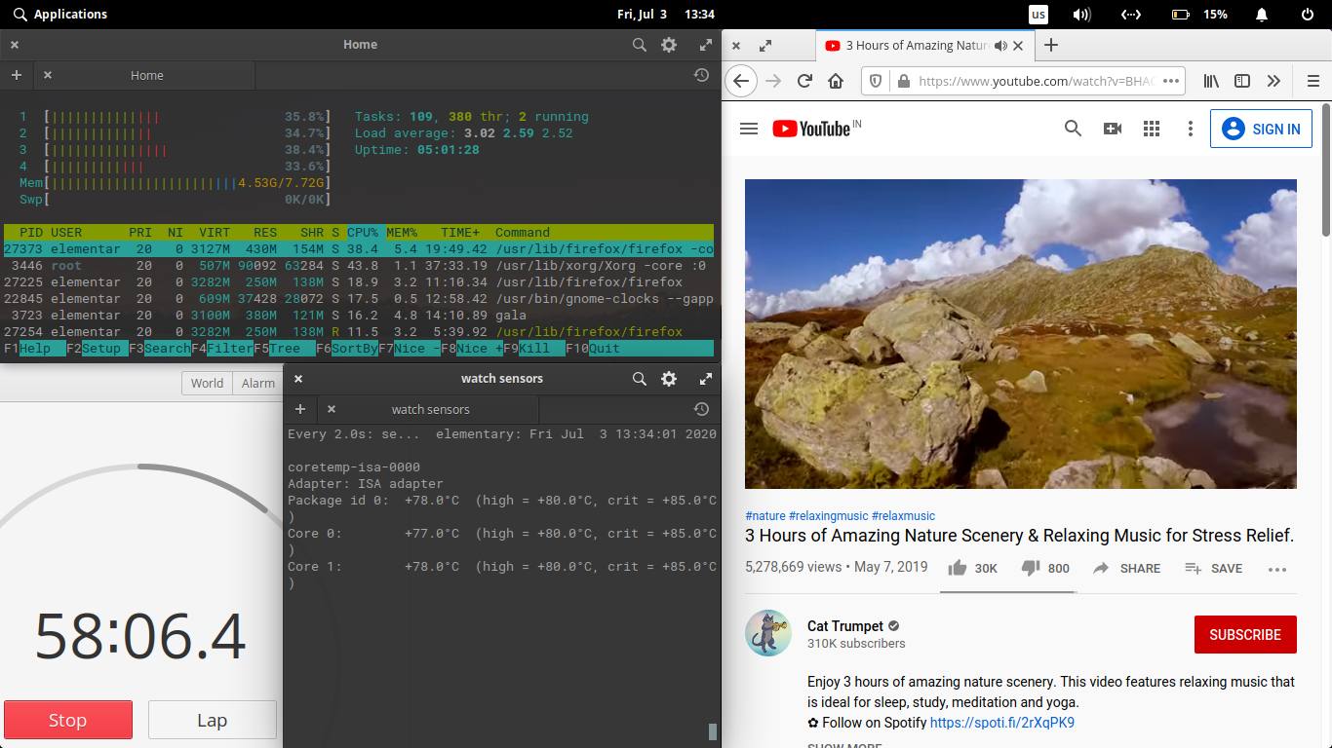Subscribe to Cat Trumpet channel
This screenshot has width=1332, height=748.
(x=1245, y=634)
